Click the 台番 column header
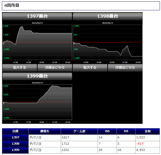The height and width of the screenshot is (155, 161). (x=15, y=131)
